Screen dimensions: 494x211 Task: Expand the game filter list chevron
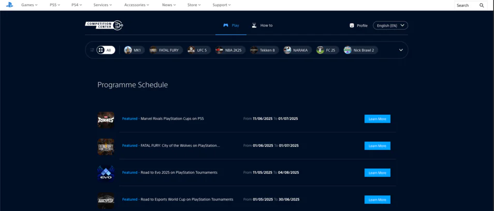tap(401, 50)
